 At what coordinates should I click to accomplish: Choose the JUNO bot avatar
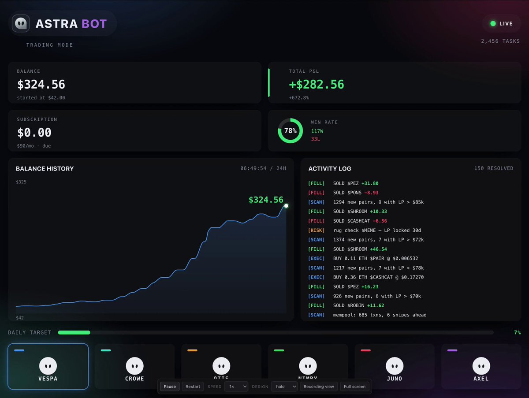click(395, 366)
